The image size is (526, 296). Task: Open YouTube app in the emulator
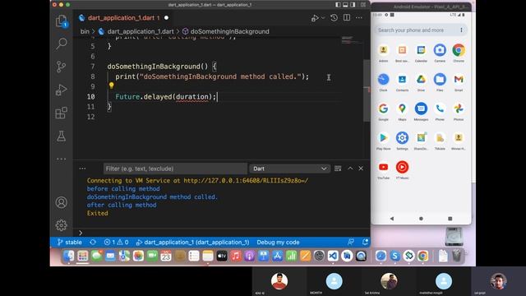pyautogui.click(x=383, y=167)
